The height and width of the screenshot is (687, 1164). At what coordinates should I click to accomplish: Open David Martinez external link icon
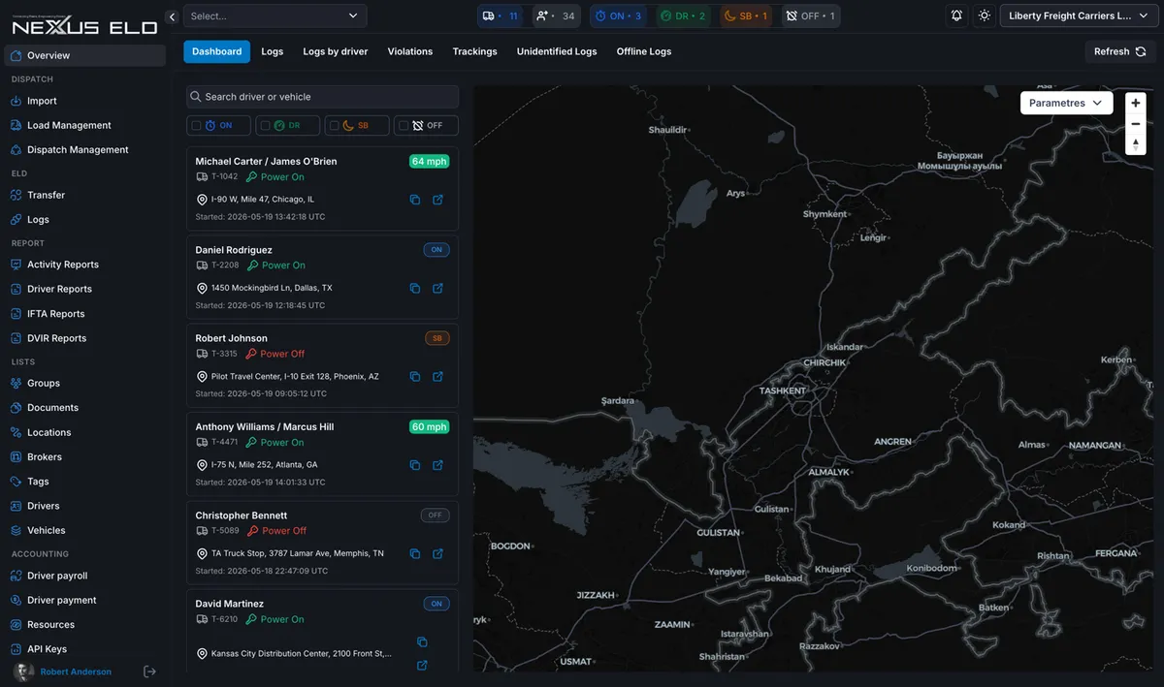coord(422,665)
